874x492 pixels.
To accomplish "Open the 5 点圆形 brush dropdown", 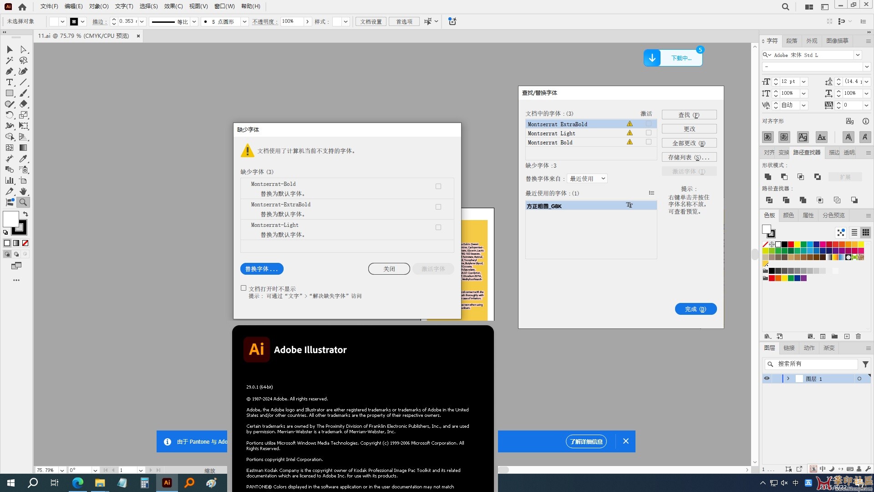I will coord(244,21).
